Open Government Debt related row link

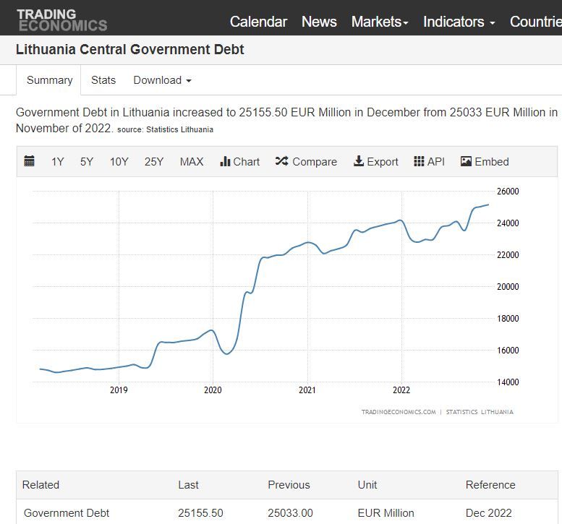tap(67, 513)
